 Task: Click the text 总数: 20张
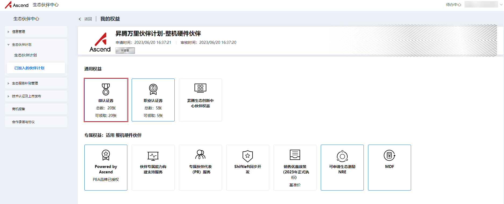pos(106,108)
